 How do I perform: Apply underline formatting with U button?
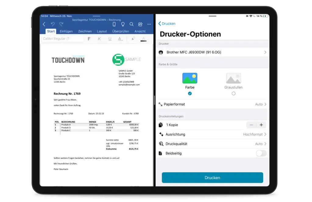coord(110,39)
